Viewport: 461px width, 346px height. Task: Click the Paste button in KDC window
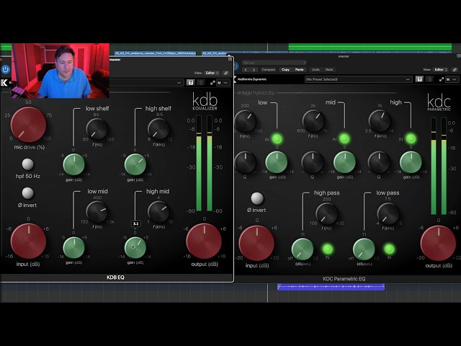[300, 70]
